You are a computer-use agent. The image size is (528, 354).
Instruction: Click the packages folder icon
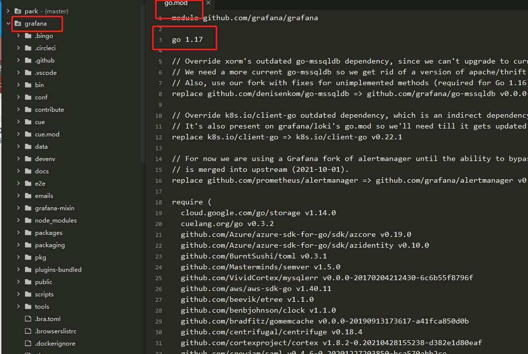coord(28,232)
